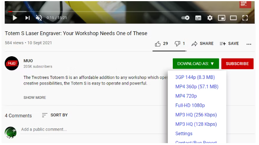Screen dimensions: 259x145
Task: Select MP3 HQ (128 Kbps) option
Action: coord(196,124)
